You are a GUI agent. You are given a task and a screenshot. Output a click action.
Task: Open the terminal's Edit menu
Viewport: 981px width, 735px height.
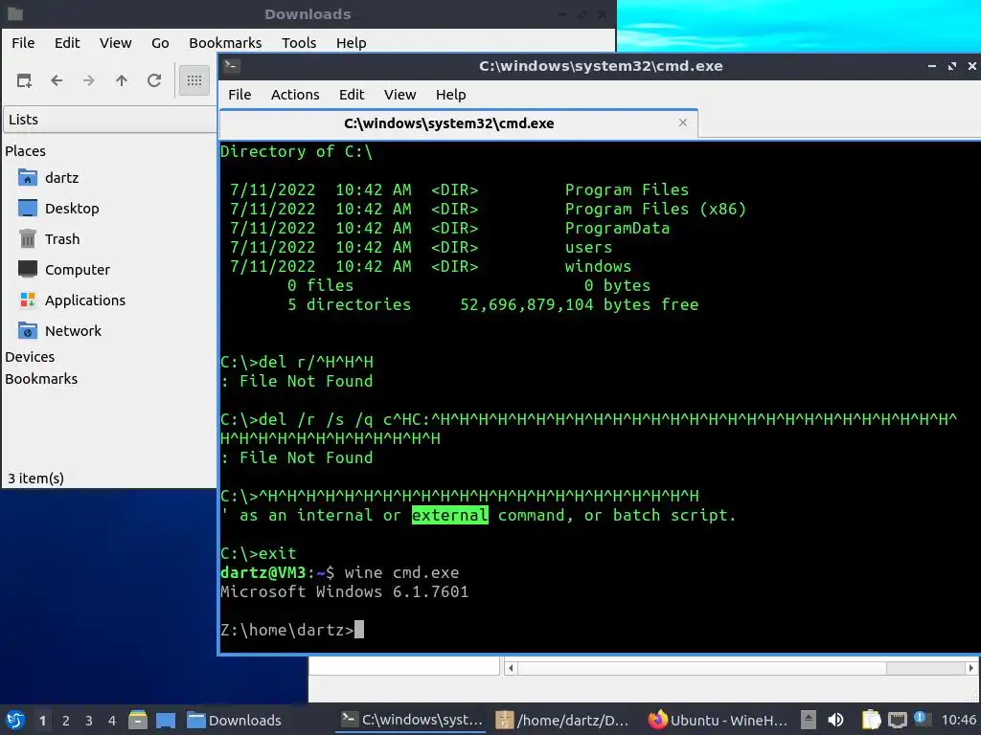352,95
